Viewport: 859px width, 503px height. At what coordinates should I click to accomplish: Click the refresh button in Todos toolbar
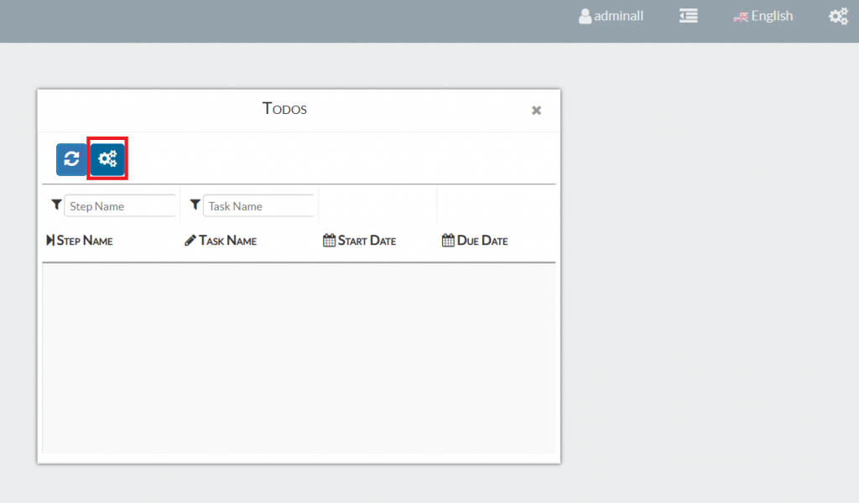[x=71, y=159]
